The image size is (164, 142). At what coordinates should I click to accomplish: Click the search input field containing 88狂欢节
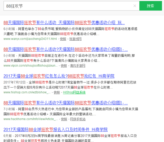coord(71,6)
